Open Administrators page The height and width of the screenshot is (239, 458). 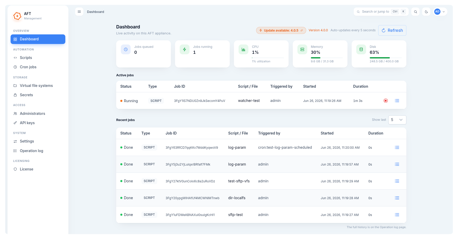point(38,114)
